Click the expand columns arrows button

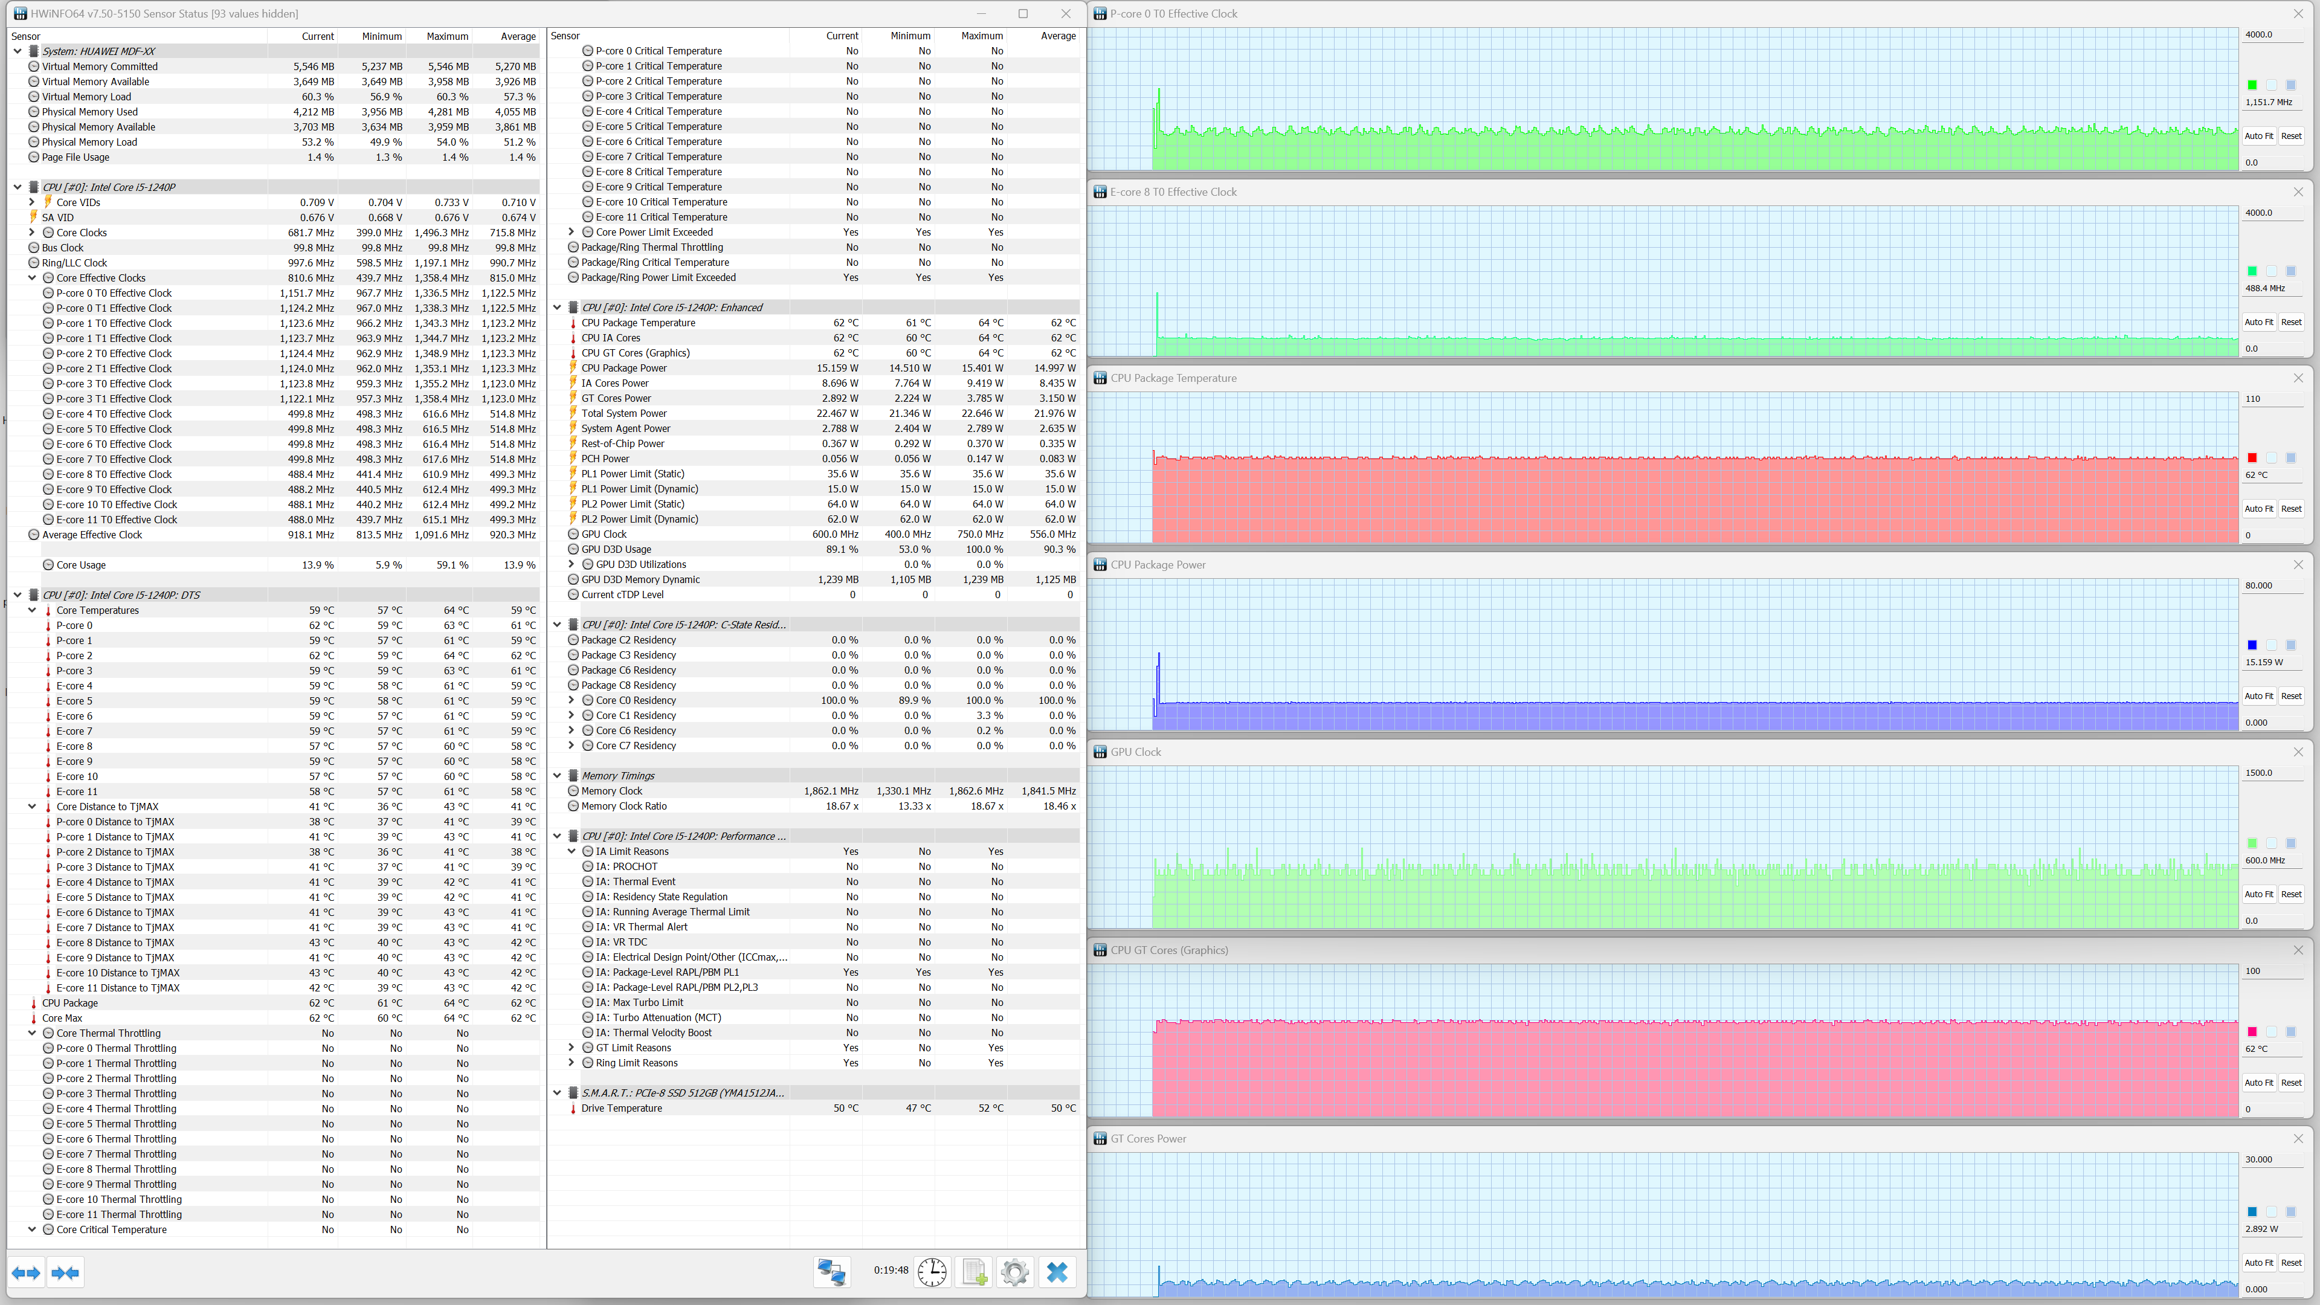[x=26, y=1272]
